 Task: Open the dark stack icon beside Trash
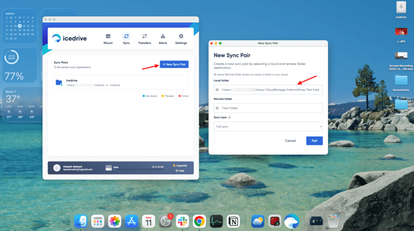[x=316, y=221]
